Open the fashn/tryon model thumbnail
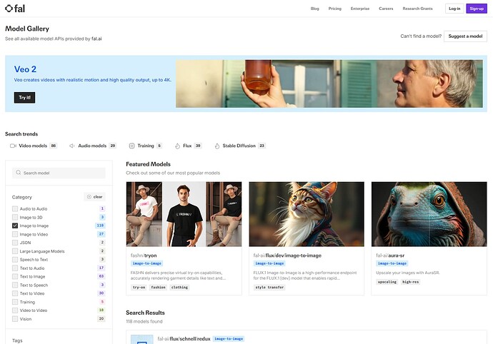The width and height of the screenshot is (493, 344). 184,214
